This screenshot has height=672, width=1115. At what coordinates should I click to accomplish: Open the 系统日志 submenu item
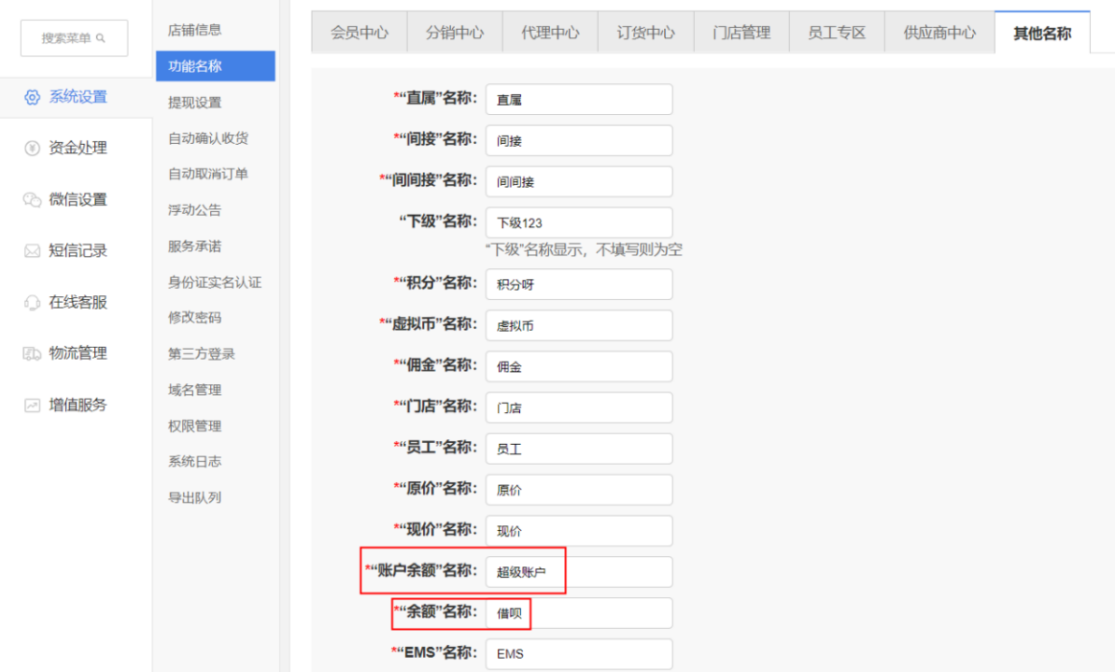[x=195, y=461]
